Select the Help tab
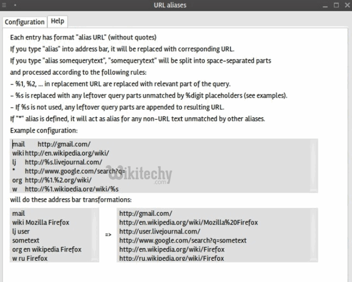 tap(57, 21)
